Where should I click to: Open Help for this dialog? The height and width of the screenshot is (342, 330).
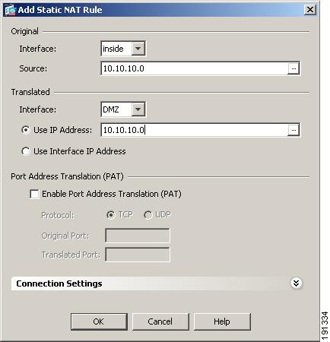pos(222,321)
